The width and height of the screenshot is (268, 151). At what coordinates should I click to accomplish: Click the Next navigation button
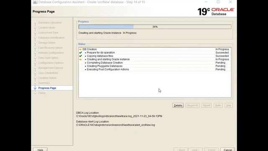coord(196,150)
